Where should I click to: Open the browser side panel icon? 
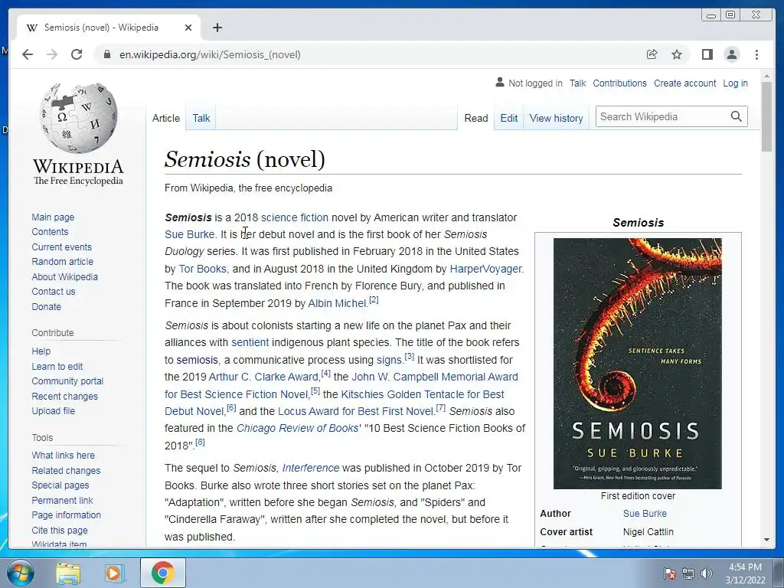[707, 54]
